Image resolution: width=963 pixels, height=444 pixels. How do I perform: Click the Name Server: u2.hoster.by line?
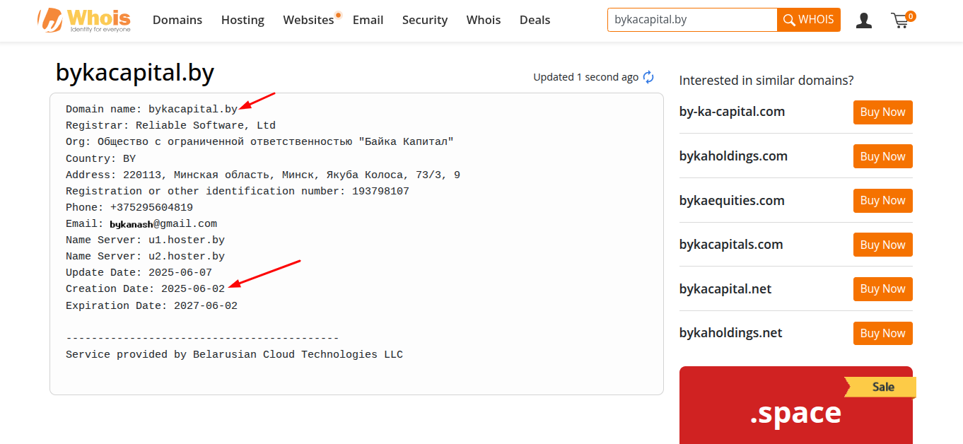click(145, 256)
